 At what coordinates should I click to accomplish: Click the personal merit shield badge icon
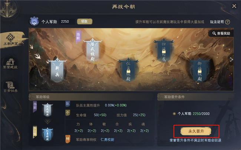click(34, 21)
